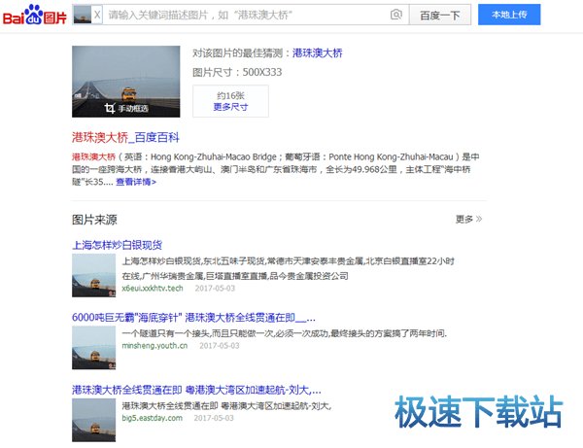Click the big5.eastday.com source URL
The width and height of the screenshot is (583, 448).
tap(153, 418)
